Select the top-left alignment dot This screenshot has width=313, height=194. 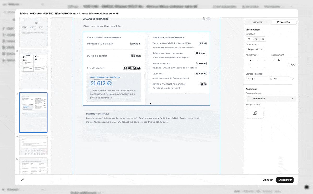tap(250, 60)
